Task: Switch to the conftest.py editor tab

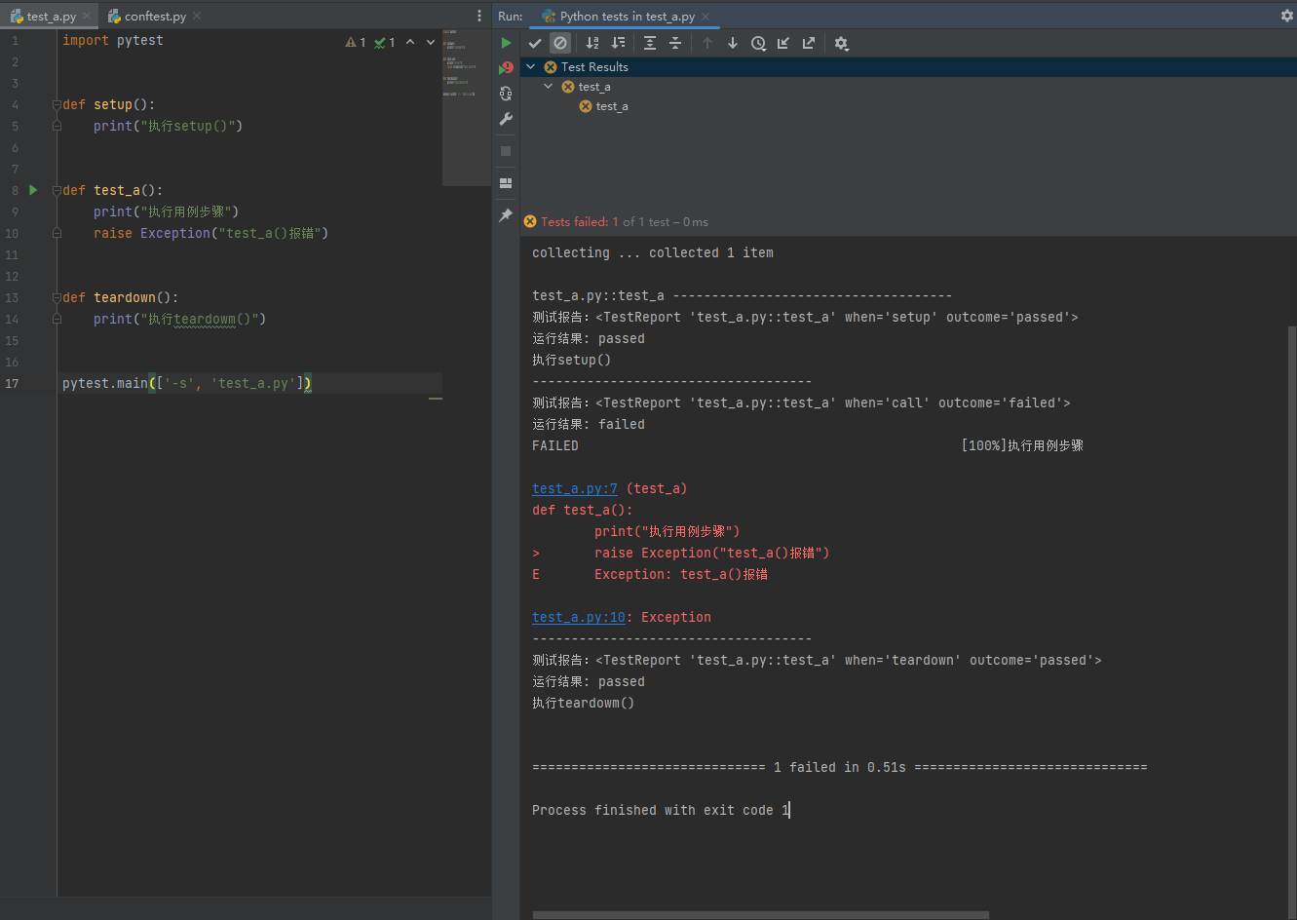Action: (155, 17)
